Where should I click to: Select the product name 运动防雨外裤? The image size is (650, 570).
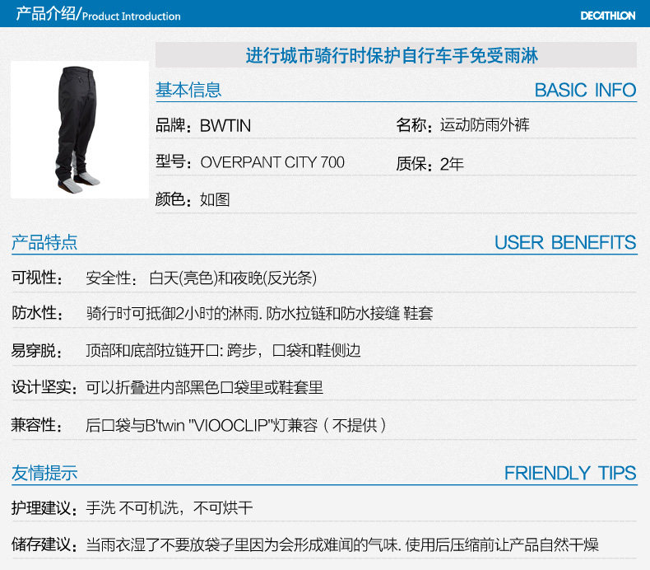tap(485, 124)
